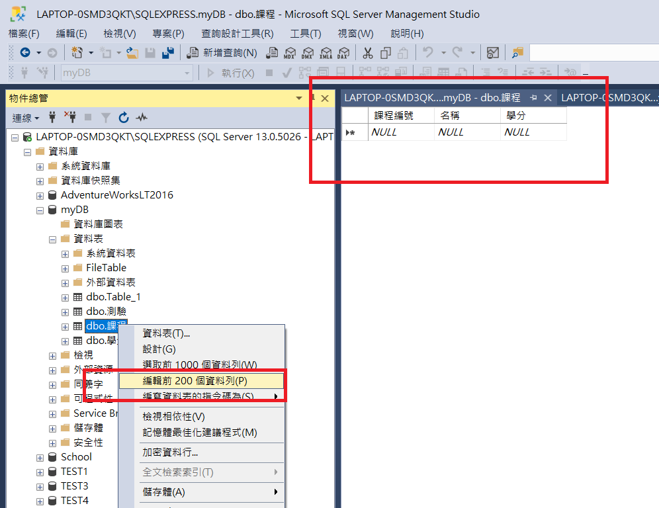This screenshot has height=508, width=659.
Task: Open the 說明(H) menu
Action: click(408, 34)
